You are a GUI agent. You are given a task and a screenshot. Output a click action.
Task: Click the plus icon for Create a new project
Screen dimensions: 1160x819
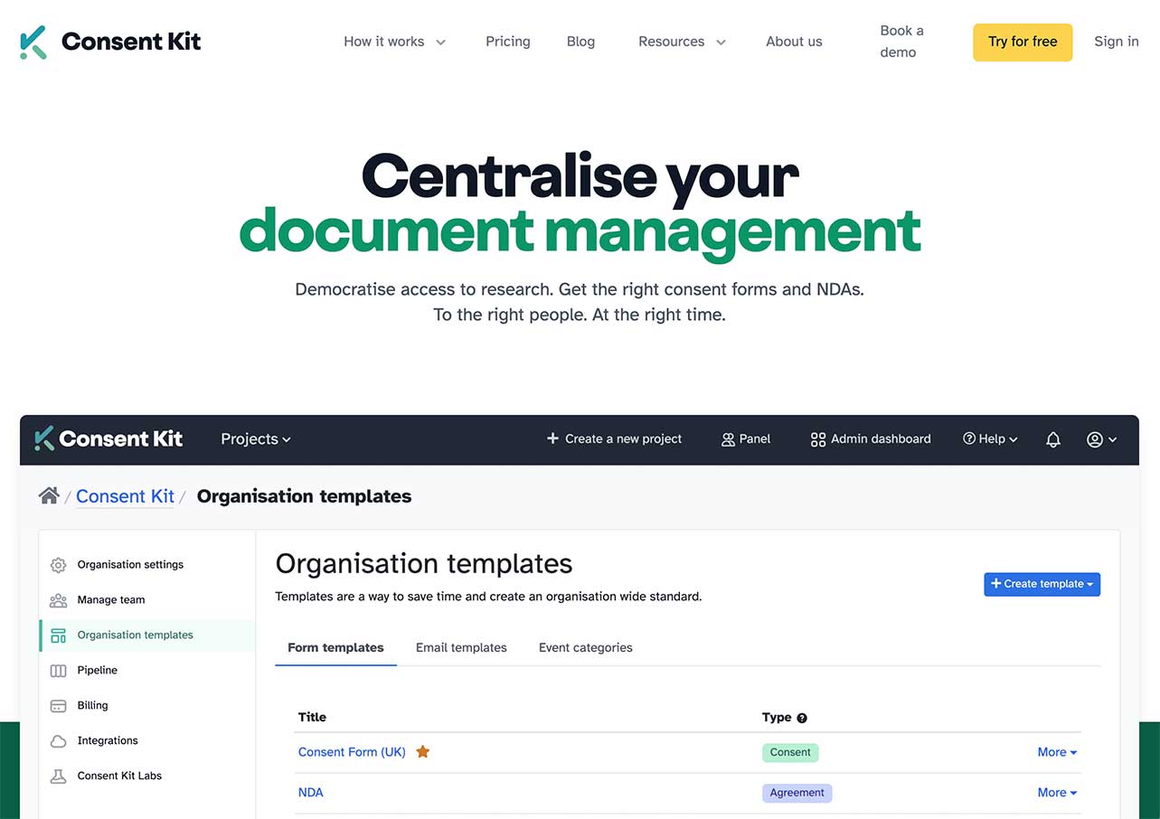pos(552,438)
